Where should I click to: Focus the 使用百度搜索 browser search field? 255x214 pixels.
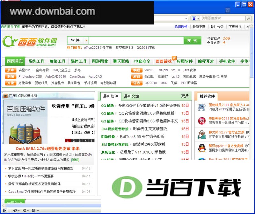click(x=223, y=18)
